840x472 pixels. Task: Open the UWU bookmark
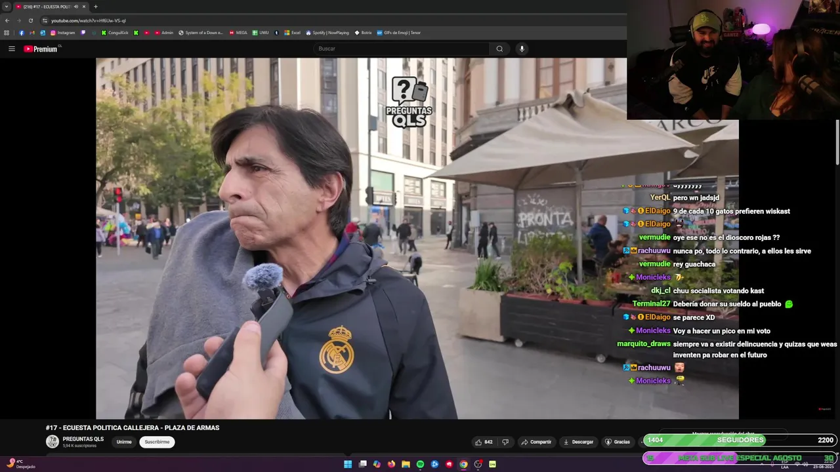click(x=261, y=33)
